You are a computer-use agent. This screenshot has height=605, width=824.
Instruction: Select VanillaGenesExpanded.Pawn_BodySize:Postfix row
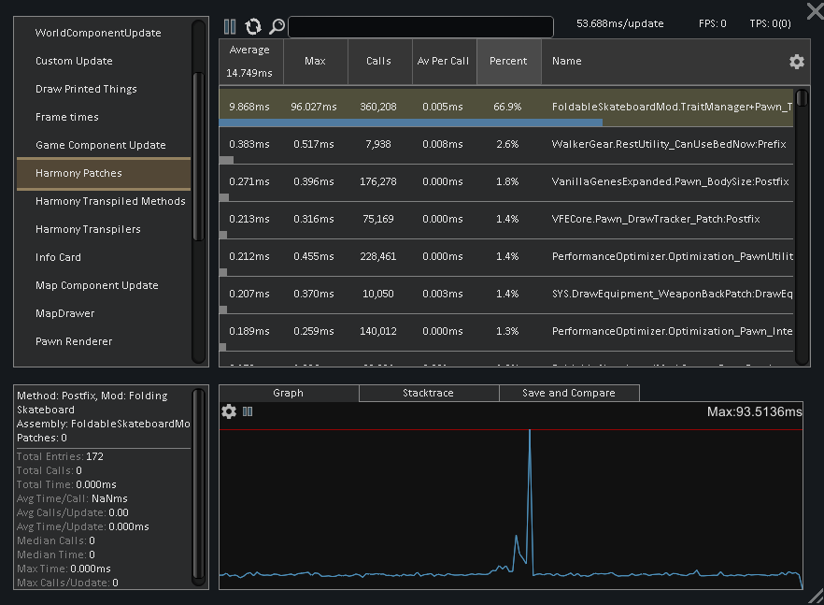coord(506,182)
